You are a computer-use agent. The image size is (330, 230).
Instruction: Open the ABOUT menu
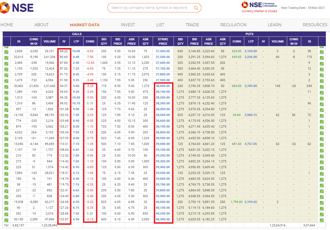(x=41, y=25)
